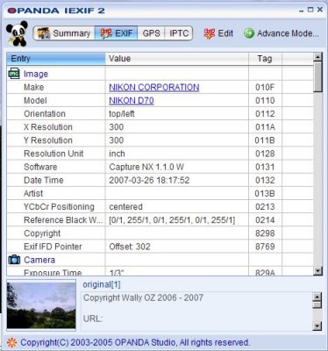Click the panda mascot icon
Image resolution: width=328 pixels, height=351 pixels.
(x=17, y=33)
